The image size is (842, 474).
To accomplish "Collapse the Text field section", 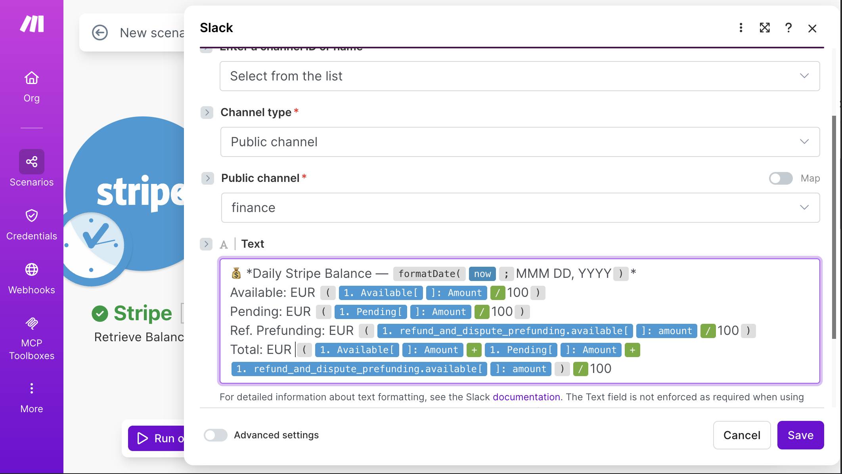I will coord(206,244).
